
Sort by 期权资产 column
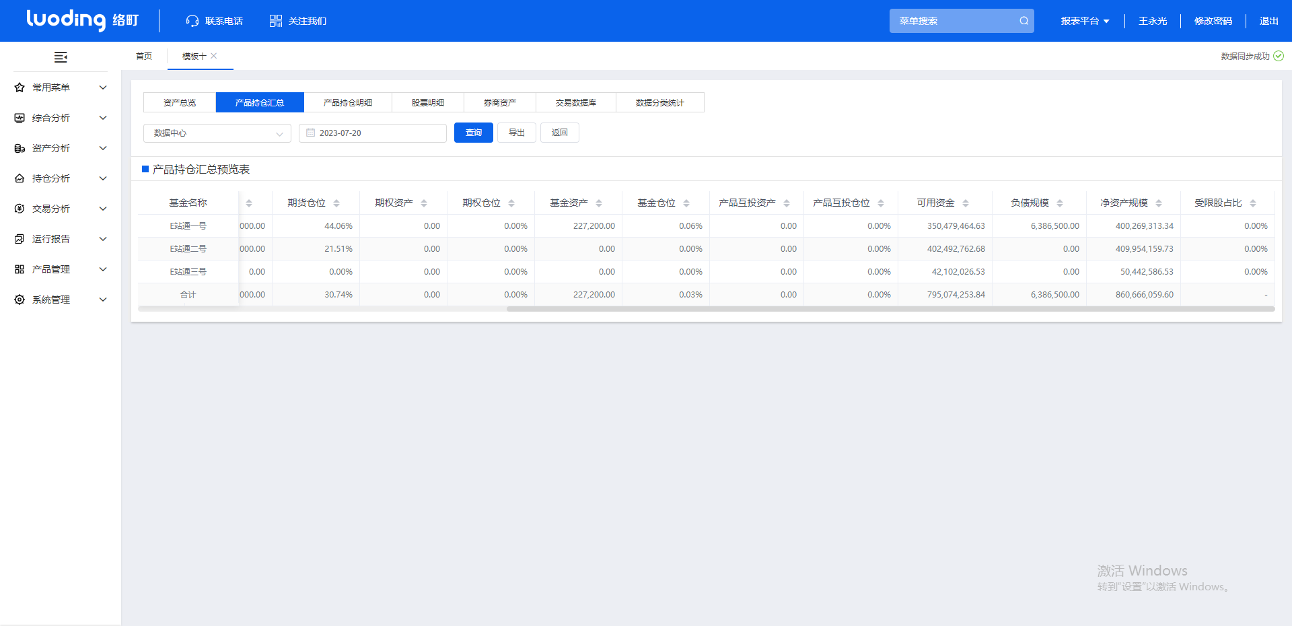pos(424,203)
